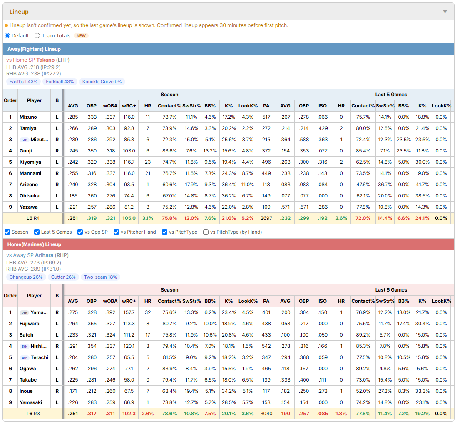Select the Cutter 26% pitch tag
Screen dimensions: 457x424
coord(63,277)
